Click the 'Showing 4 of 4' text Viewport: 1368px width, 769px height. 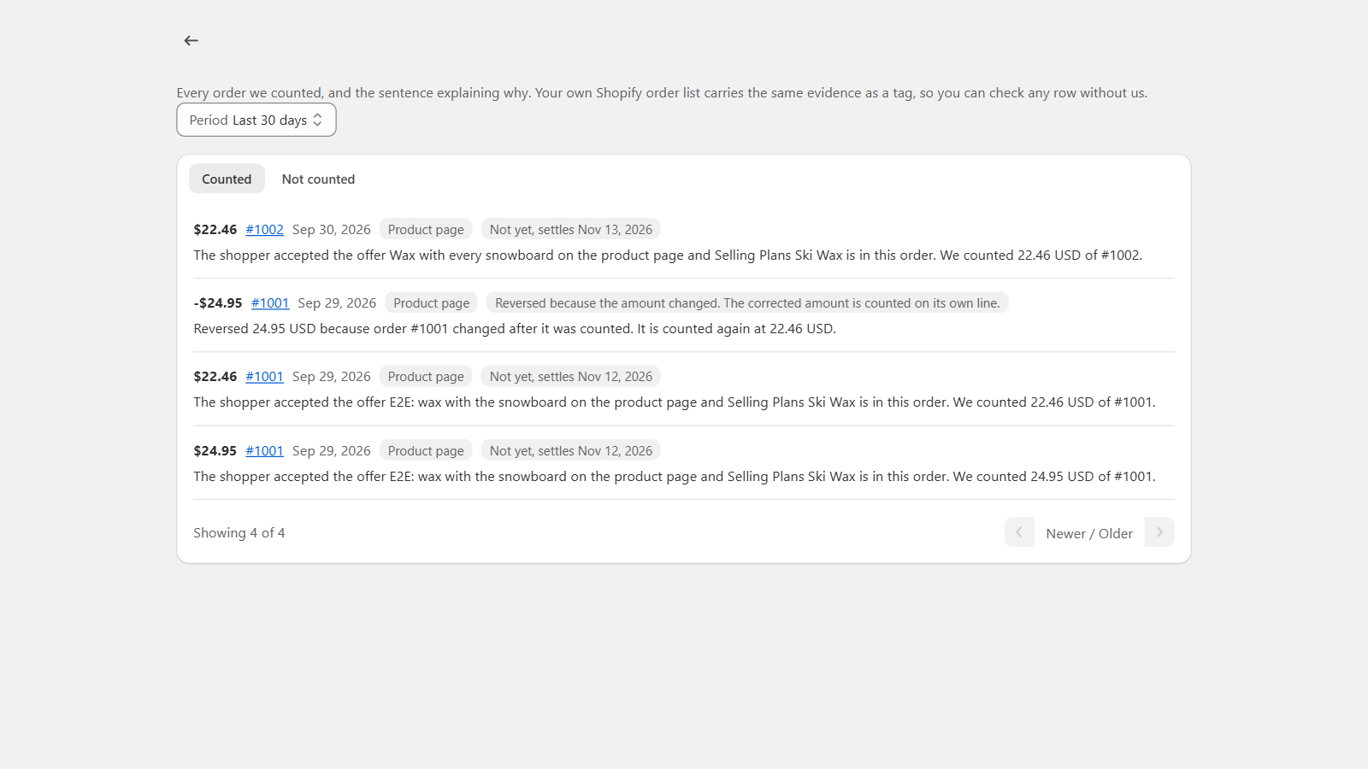[239, 532]
